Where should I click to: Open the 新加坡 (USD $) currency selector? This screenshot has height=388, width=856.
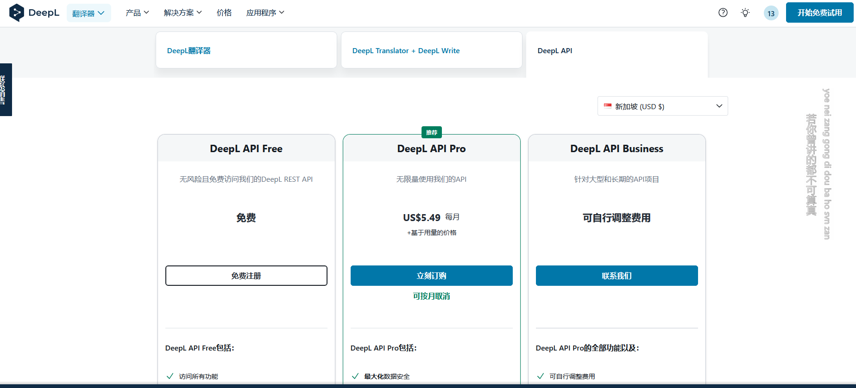662,106
